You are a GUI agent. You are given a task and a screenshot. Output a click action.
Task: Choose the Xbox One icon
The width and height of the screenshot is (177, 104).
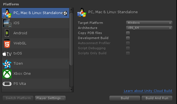pos(7,74)
